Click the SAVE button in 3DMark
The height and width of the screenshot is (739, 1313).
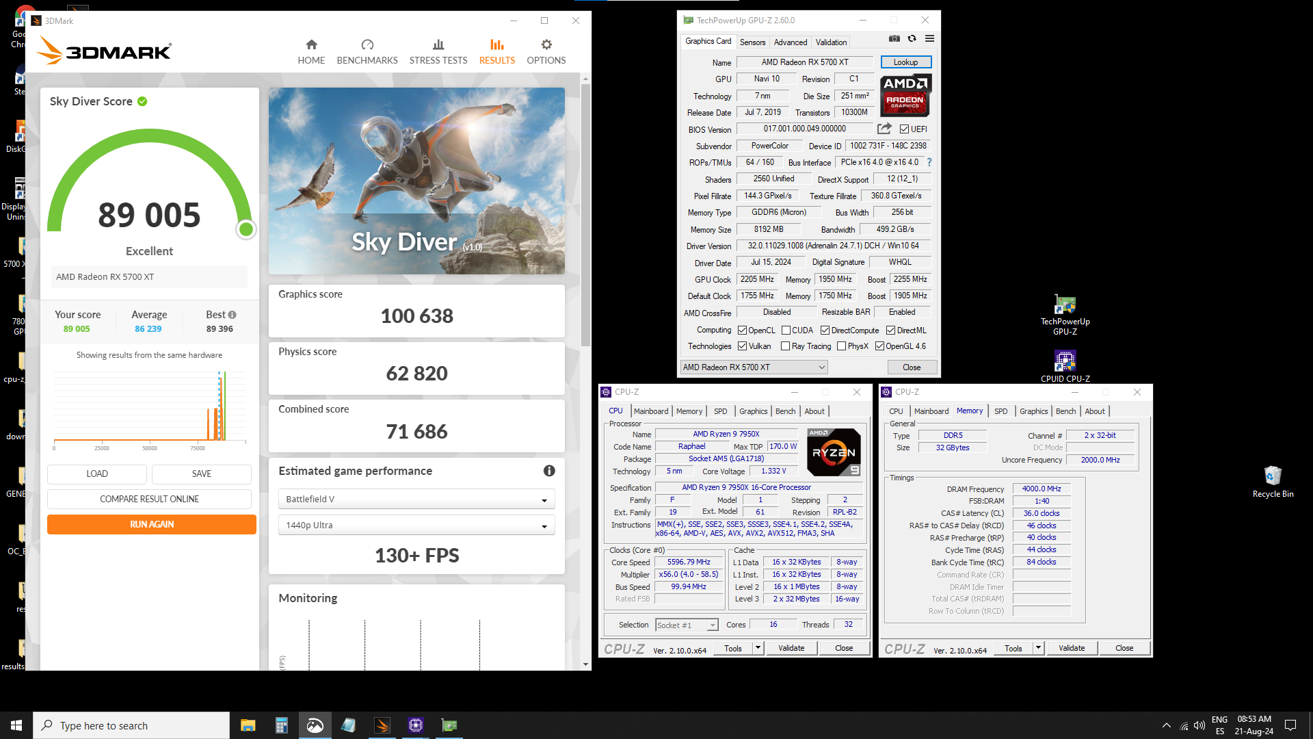(201, 474)
